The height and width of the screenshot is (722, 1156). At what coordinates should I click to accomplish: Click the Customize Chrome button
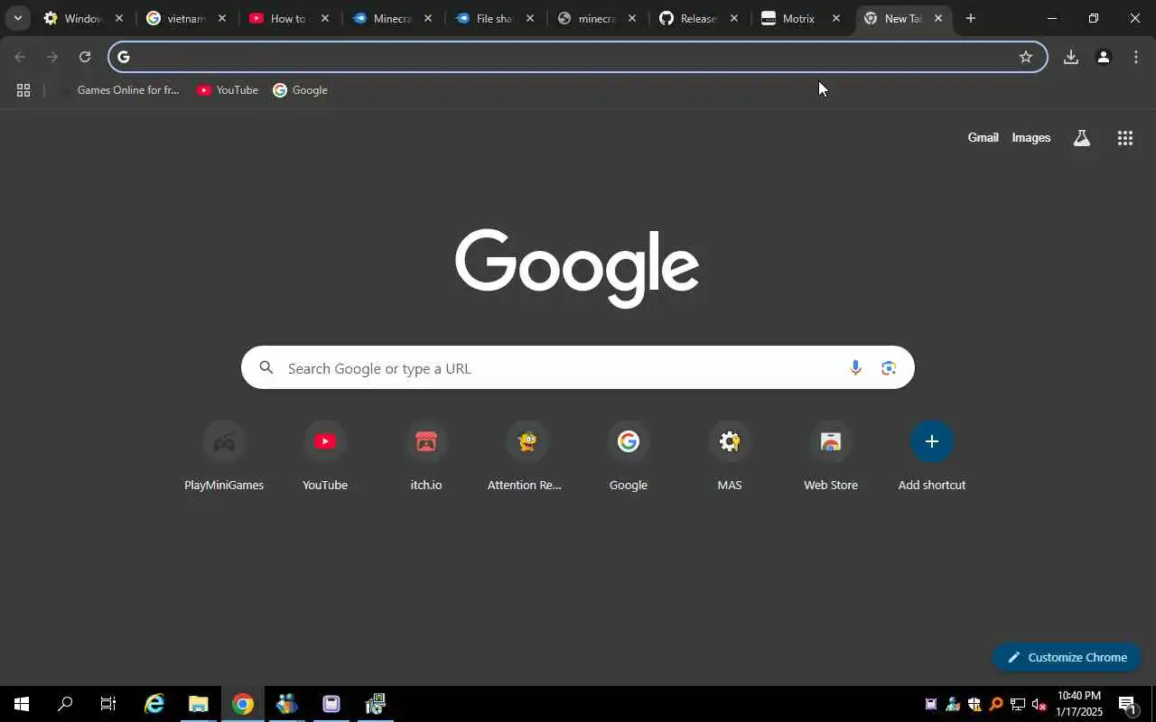pyautogui.click(x=1067, y=657)
